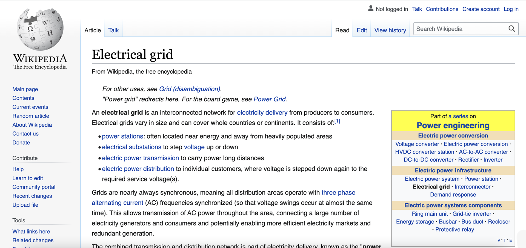The width and height of the screenshot is (526, 248).
Task: Open the Contributions link
Action: 442,9
